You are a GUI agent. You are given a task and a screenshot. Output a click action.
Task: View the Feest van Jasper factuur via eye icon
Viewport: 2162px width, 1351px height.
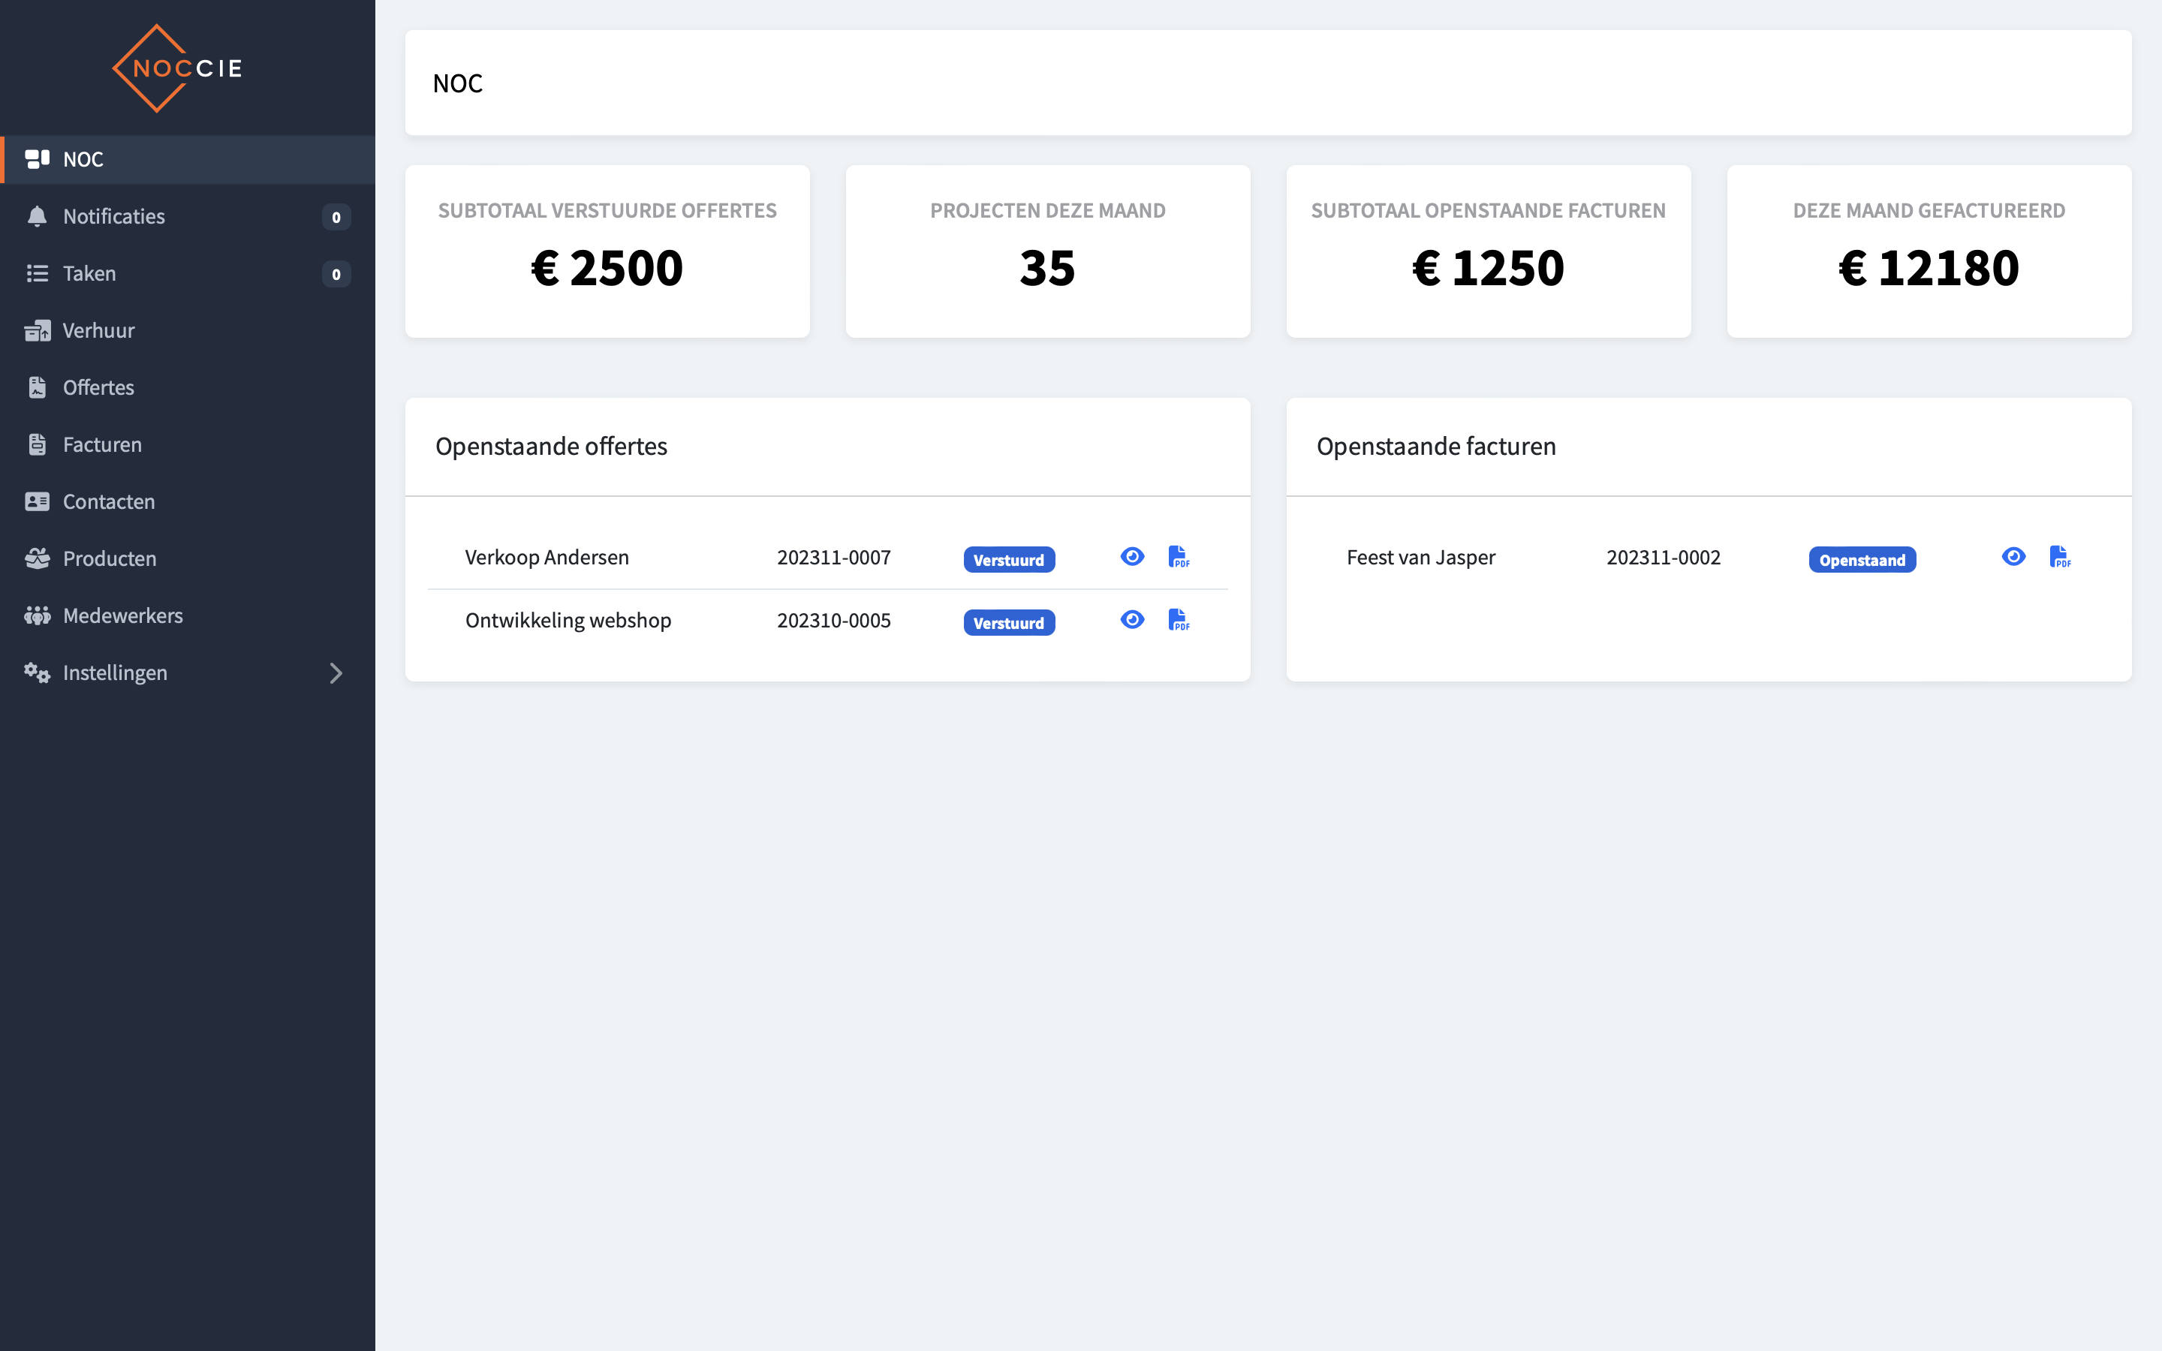tap(2013, 557)
